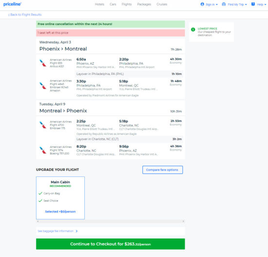Expand the Find My Trip dropdown

coord(234,4)
